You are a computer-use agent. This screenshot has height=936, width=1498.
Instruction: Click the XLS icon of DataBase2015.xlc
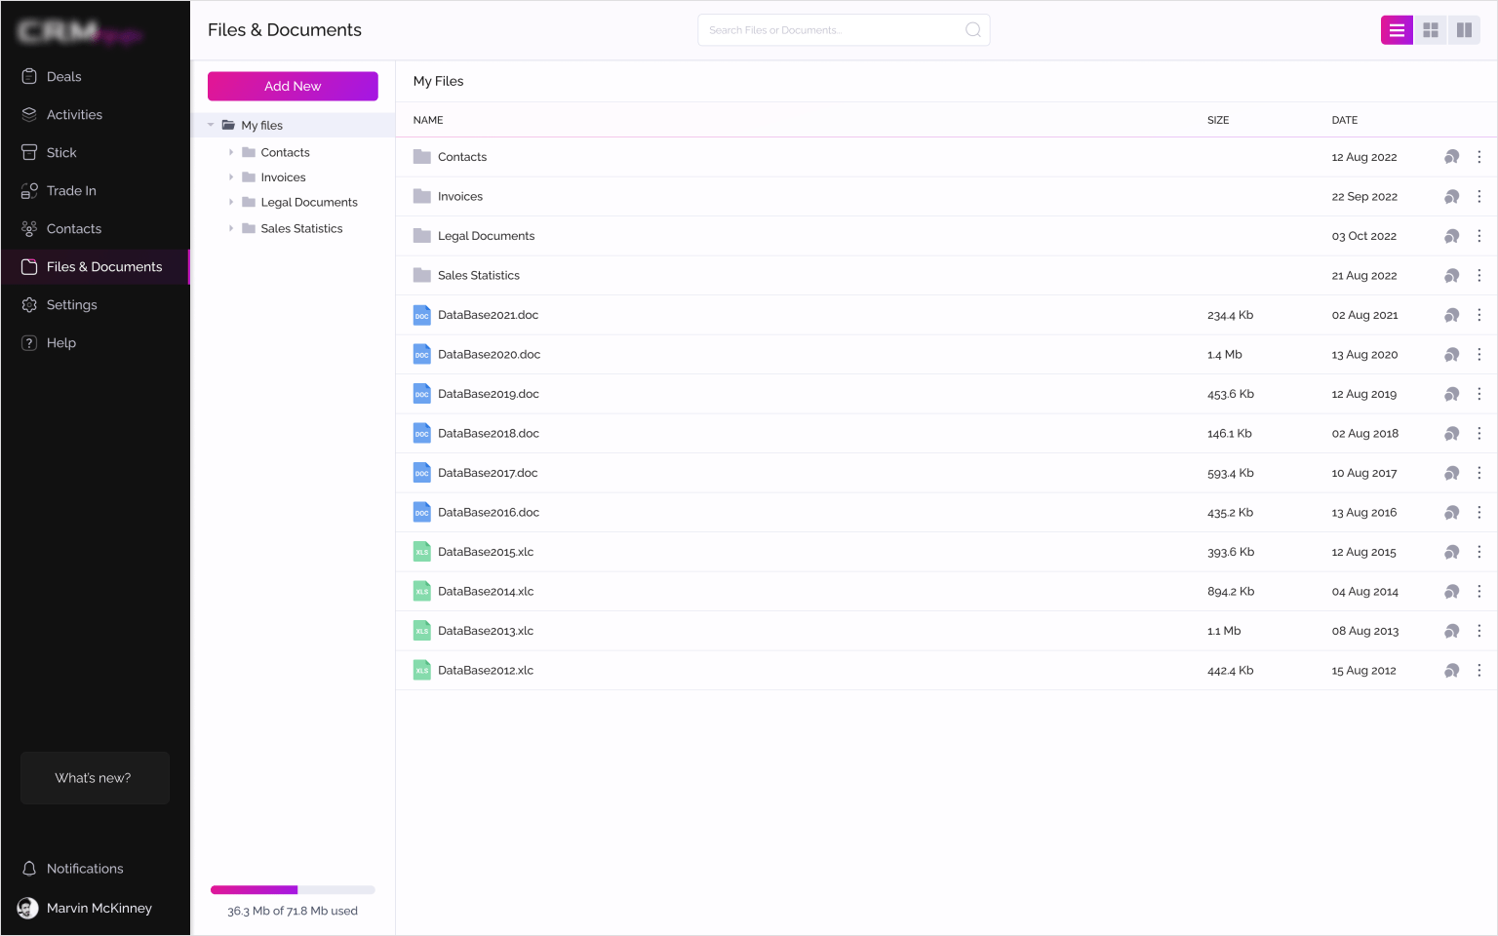point(421,551)
